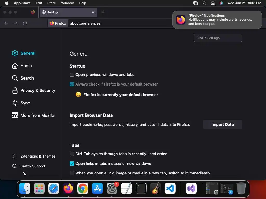Open System Settings from the Dock
This screenshot has height=199, width=266.
[x=112, y=188]
